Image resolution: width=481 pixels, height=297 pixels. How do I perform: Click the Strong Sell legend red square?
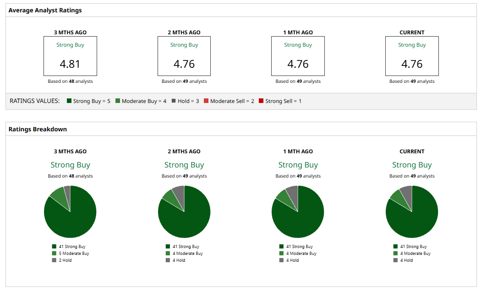[261, 101]
